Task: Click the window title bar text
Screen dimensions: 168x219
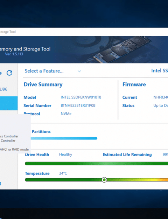Action: tap(8, 32)
